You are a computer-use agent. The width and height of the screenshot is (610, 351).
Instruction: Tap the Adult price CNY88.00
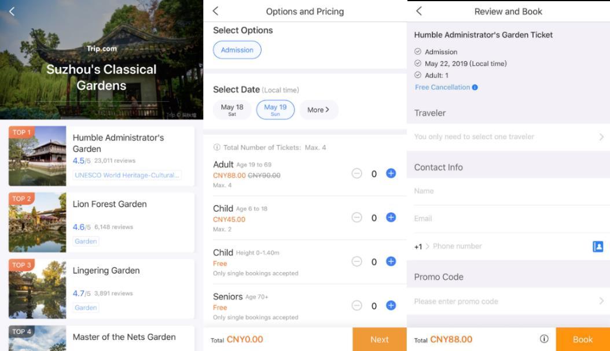click(229, 175)
